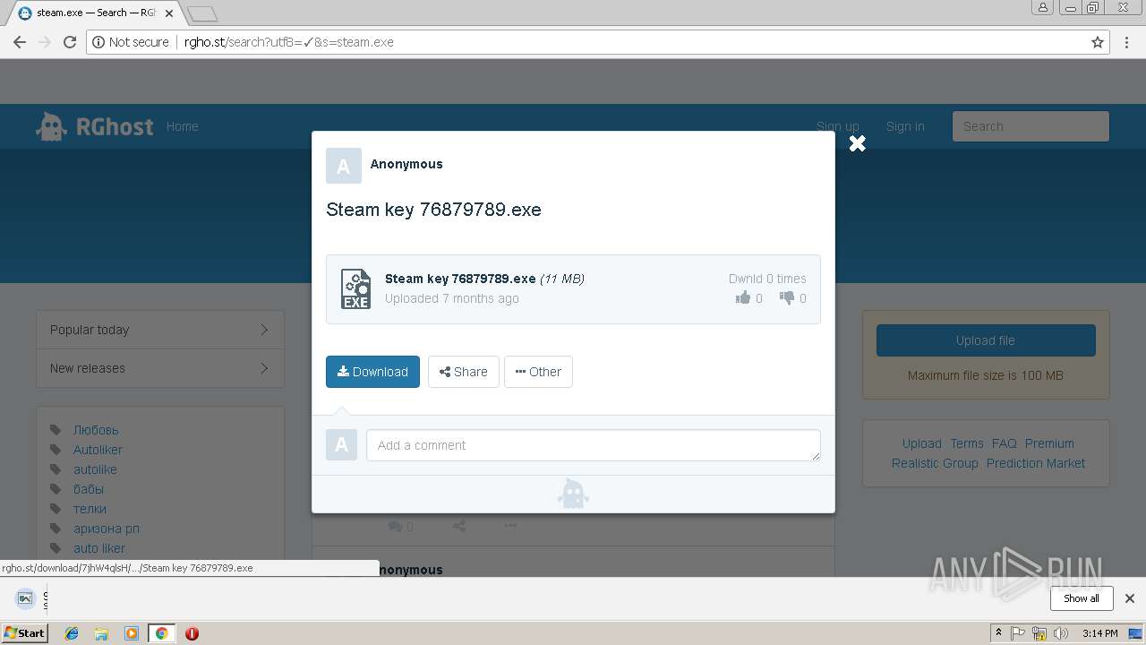
Task: Reload the current page
Action: pos(70,42)
